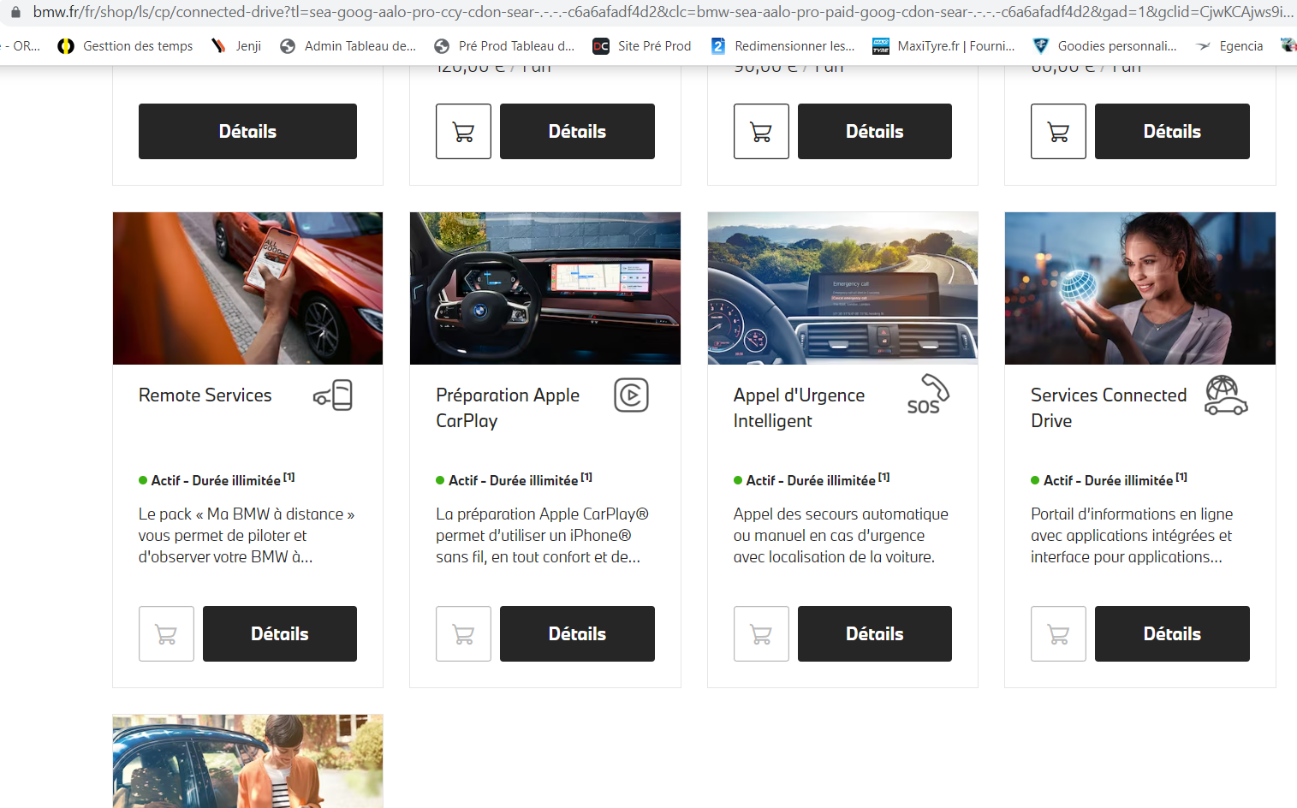
Task: Click the Apple CarPlay Actif footnote [1]
Action: pyautogui.click(x=586, y=478)
